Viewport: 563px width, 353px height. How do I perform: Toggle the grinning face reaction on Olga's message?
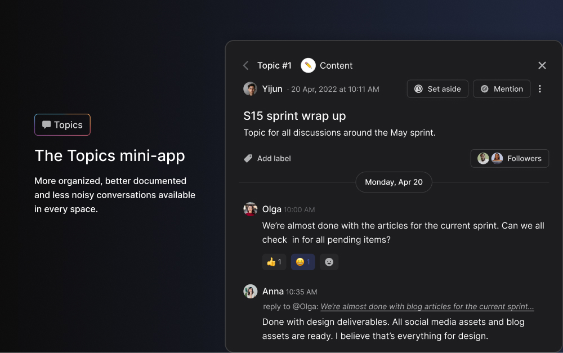point(302,261)
